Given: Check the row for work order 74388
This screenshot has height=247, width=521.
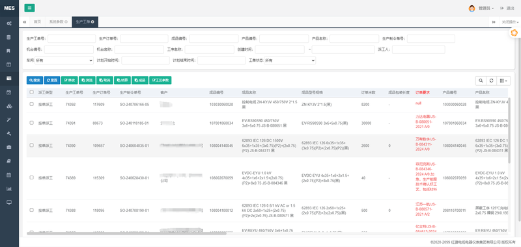Looking at the screenshot, I should (x=31, y=210).
